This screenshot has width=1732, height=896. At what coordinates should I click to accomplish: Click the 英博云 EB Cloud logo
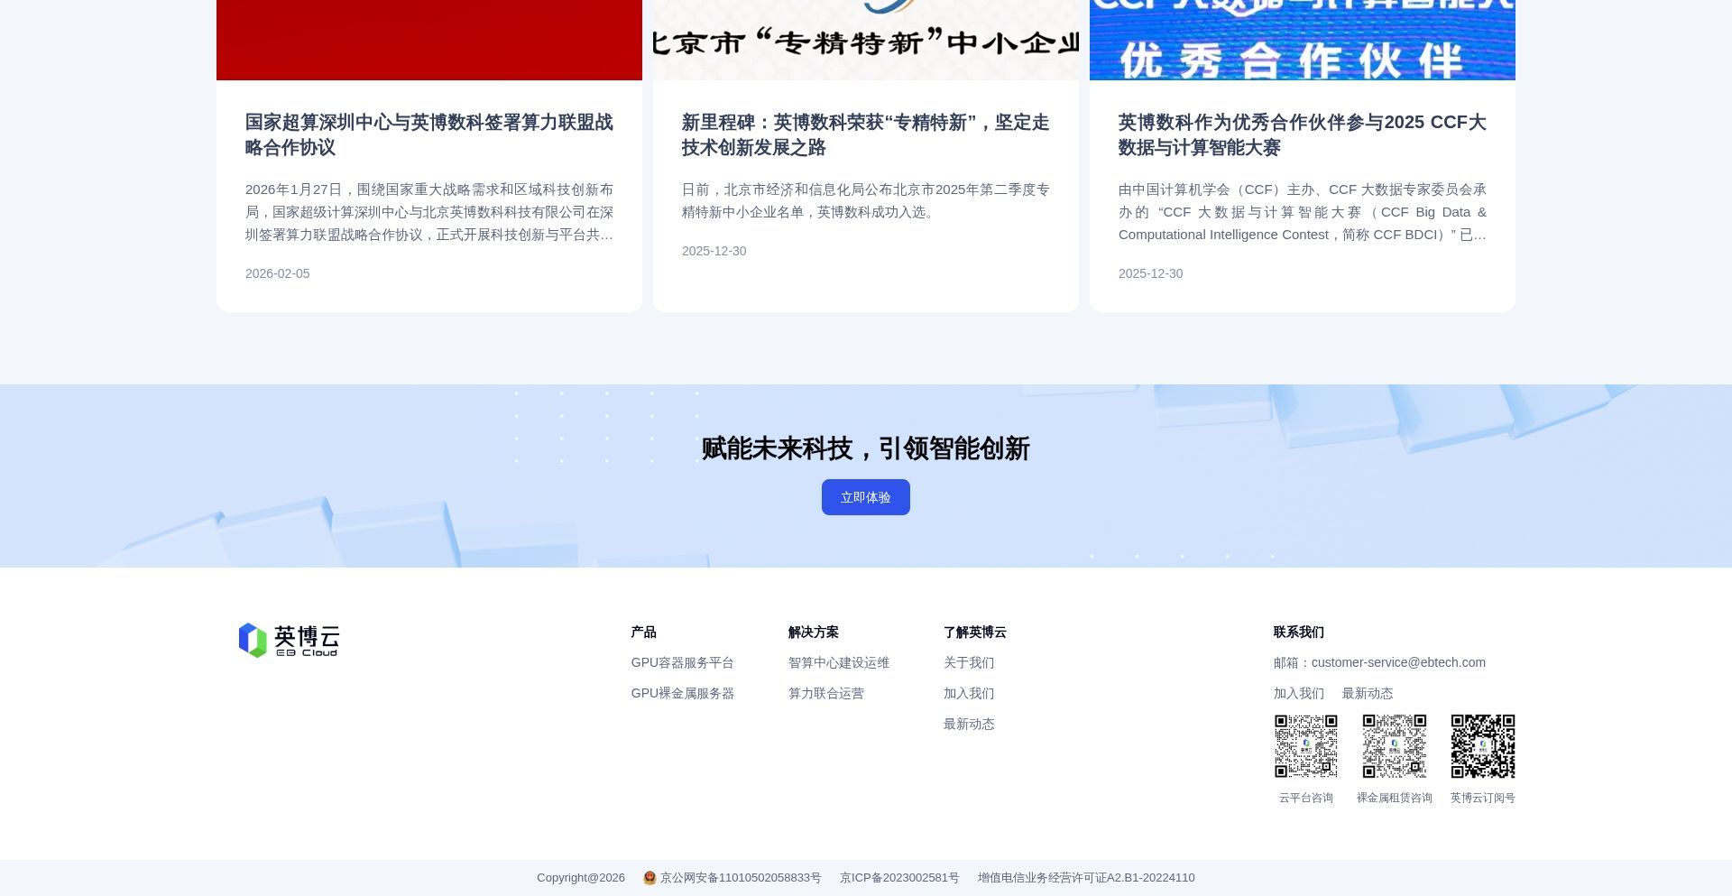pos(288,640)
